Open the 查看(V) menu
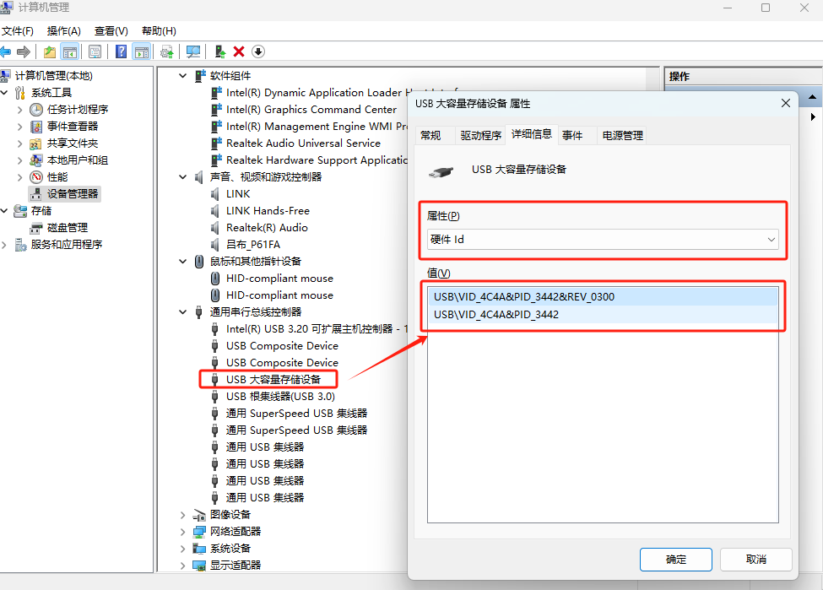 pos(111,31)
